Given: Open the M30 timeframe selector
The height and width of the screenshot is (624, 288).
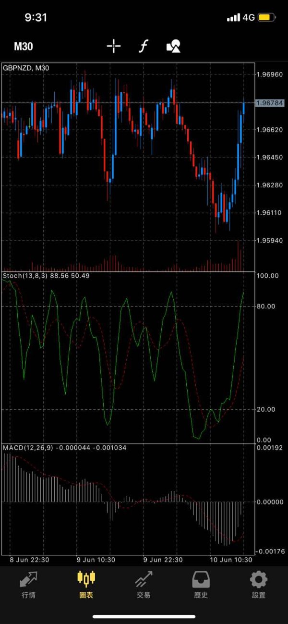Looking at the screenshot, I should click(24, 47).
